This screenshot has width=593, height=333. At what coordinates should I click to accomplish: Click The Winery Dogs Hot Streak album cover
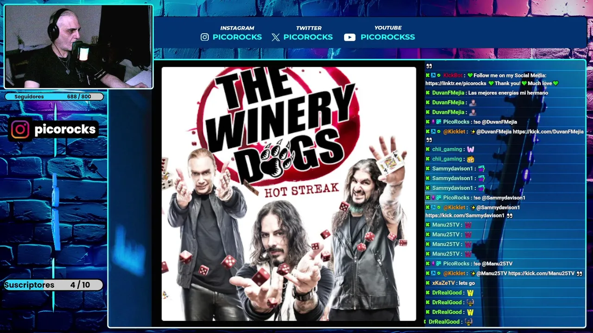coord(289,194)
